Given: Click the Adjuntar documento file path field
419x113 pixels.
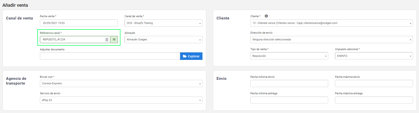Looking at the screenshot, I should click(x=110, y=56).
